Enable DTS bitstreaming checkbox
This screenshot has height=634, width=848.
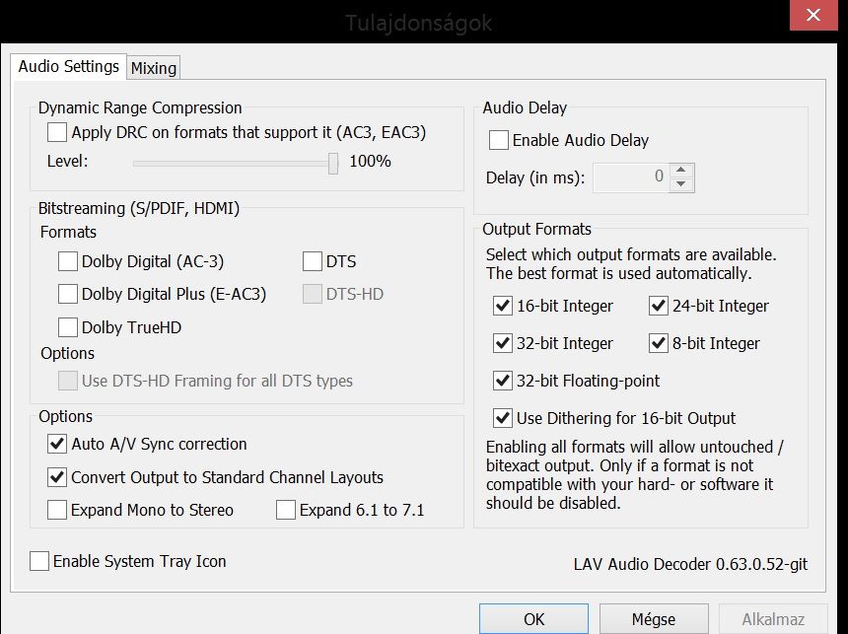pyautogui.click(x=313, y=262)
